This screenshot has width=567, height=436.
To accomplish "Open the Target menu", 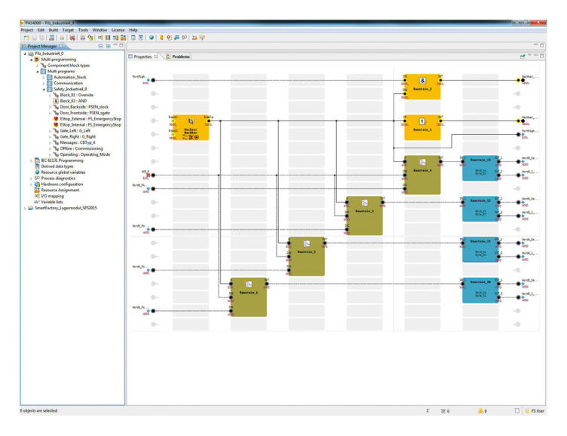I will point(68,29).
